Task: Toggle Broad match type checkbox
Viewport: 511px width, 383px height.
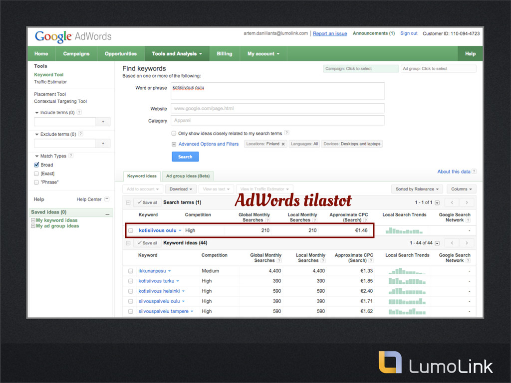Action: tap(36, 165)
